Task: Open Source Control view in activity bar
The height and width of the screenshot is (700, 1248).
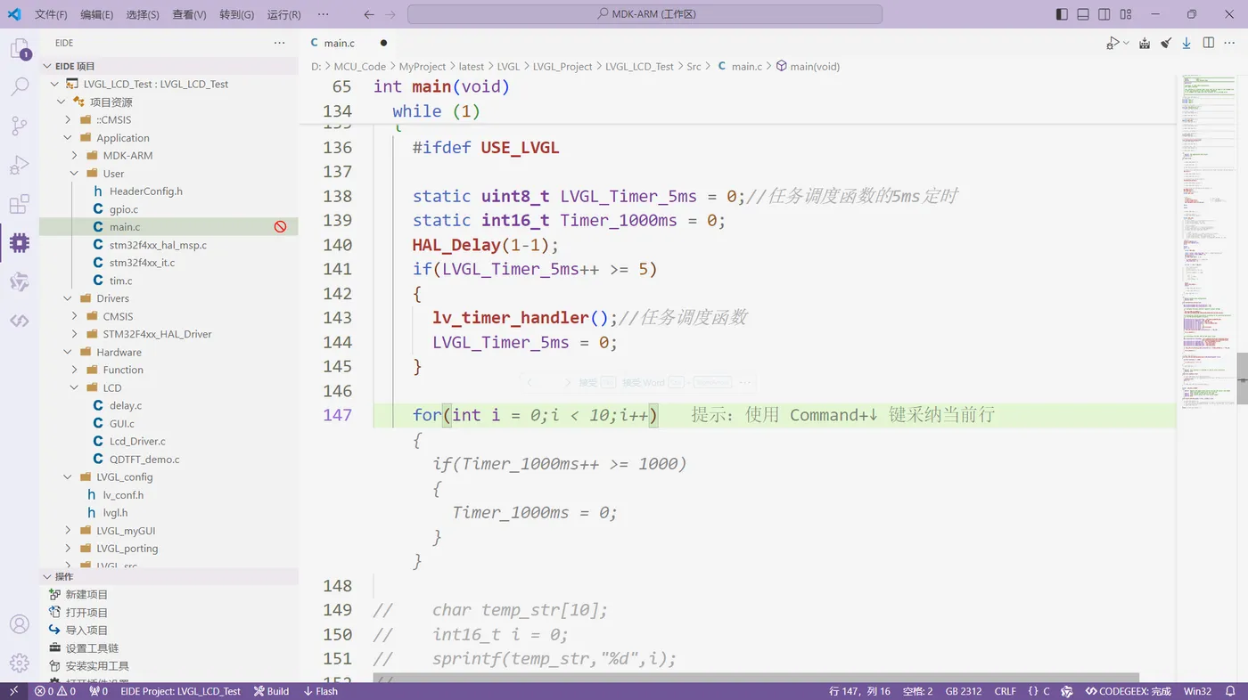Action: pos(20,126)
